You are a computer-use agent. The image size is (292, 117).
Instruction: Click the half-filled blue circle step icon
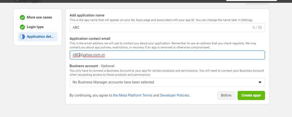coord(22,37)
